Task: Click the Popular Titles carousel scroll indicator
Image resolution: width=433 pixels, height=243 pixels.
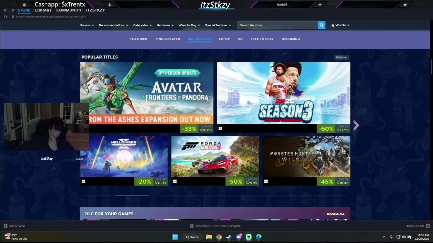Action: (x=132, y=195)
